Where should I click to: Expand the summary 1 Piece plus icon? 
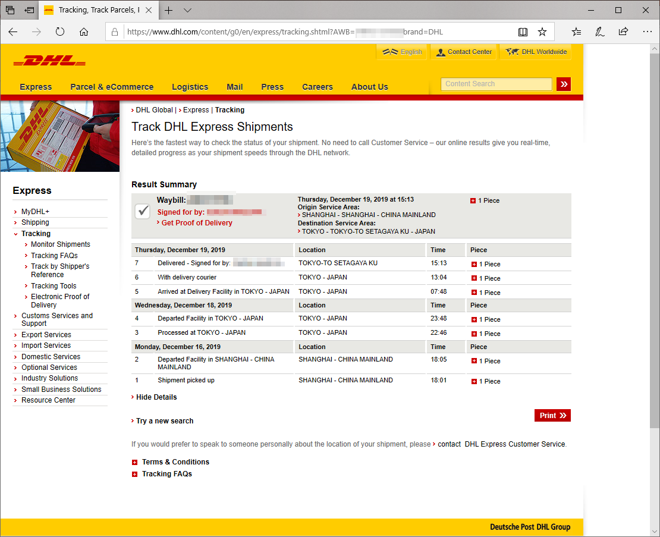click(473, 201)
